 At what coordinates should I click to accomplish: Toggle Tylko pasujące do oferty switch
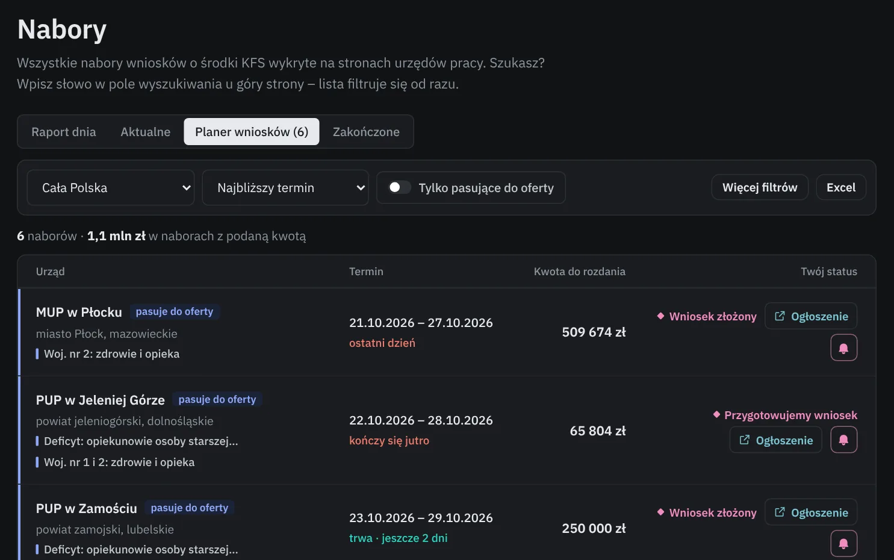399,187
